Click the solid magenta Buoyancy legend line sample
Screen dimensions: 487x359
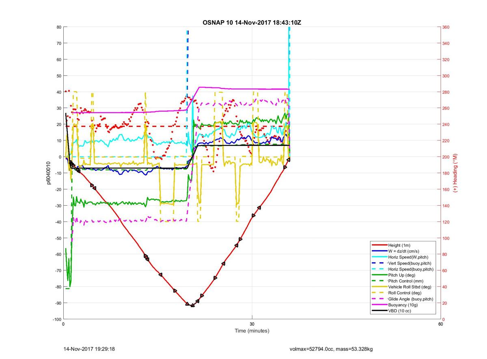[x=379, y=305]
